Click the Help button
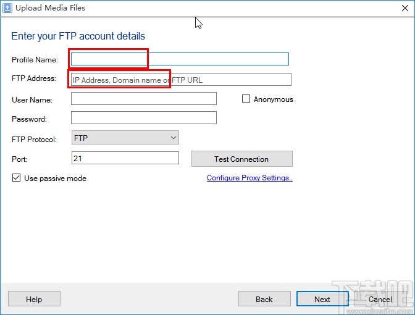Image resolution: width=415 pixels, height=315 pixels. (x=34, y=299)
